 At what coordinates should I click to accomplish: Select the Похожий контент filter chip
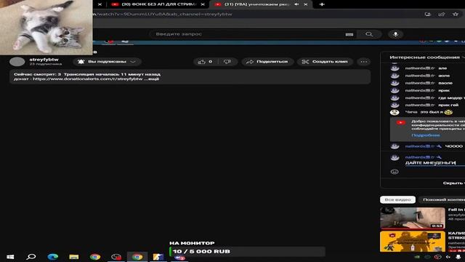[442, 199]
